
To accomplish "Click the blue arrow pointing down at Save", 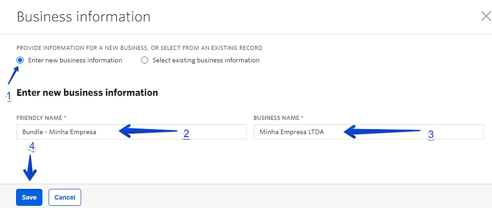I will pos(30,168).
